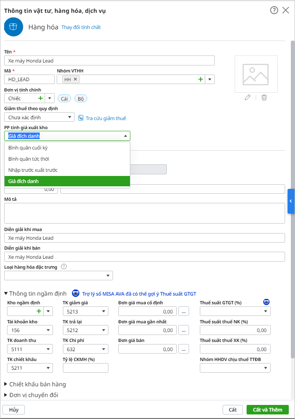Open the TK trả lại 5212 dropdown
The height and width of the screenshot is (419, 295).
click(103, 330)
